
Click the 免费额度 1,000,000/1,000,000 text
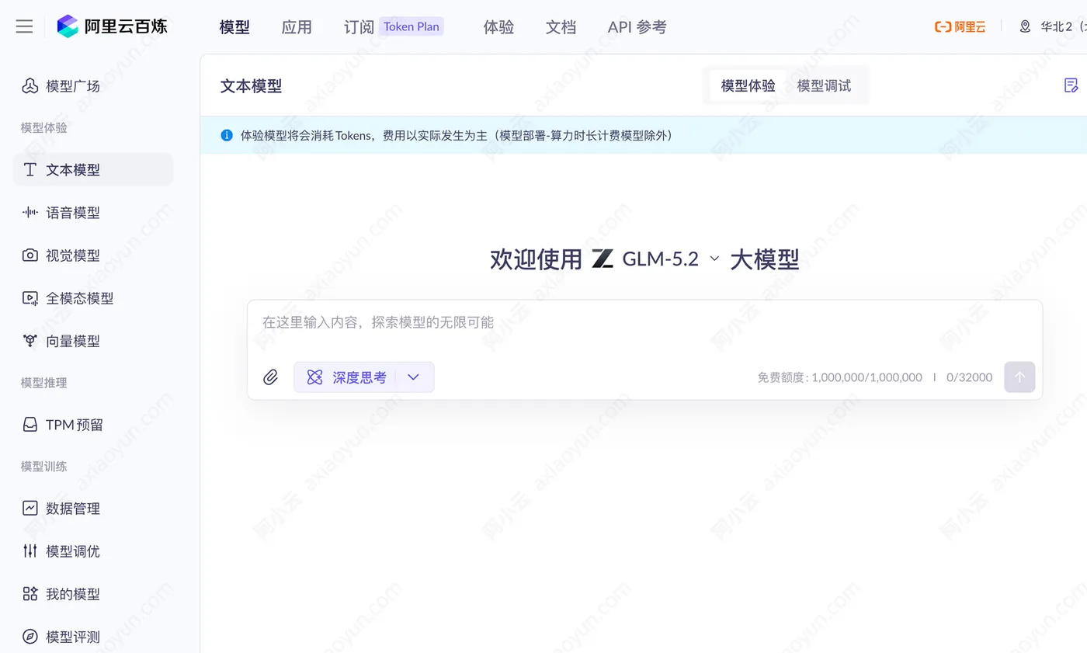click(840, 377)
